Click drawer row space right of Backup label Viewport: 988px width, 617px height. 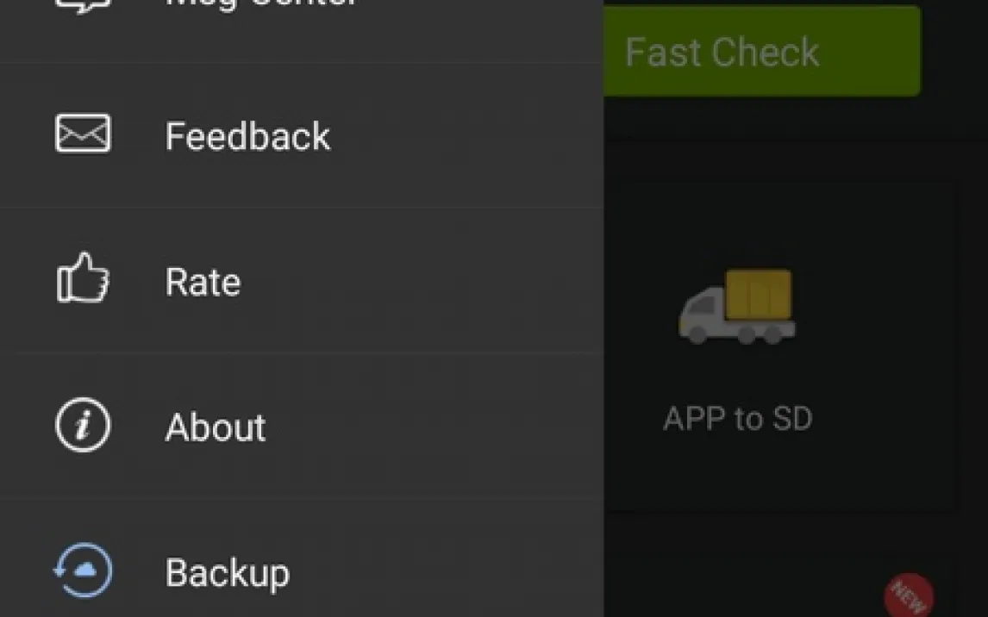pos(431,572)
